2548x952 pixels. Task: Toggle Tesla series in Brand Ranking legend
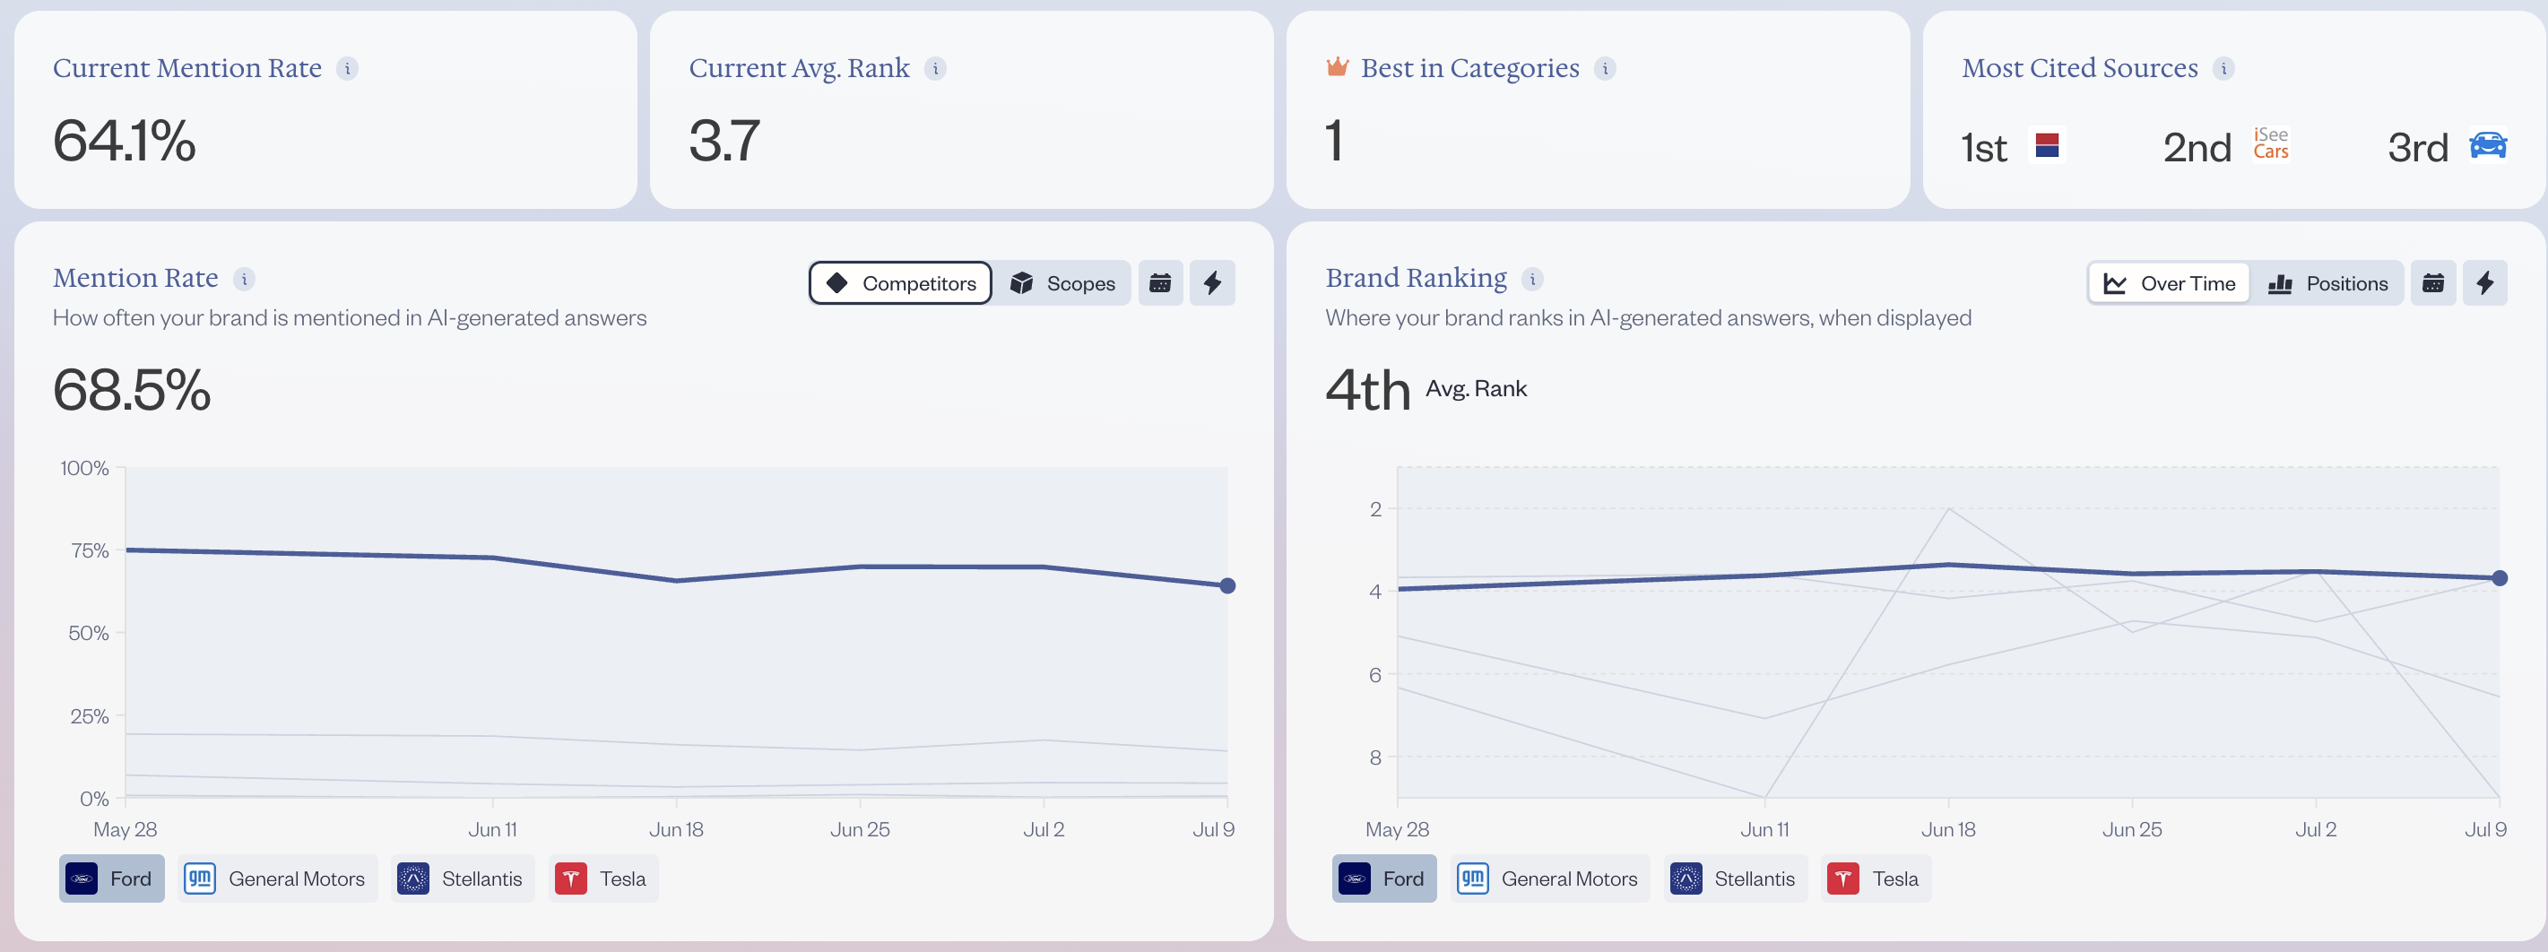click(1876, 878)
